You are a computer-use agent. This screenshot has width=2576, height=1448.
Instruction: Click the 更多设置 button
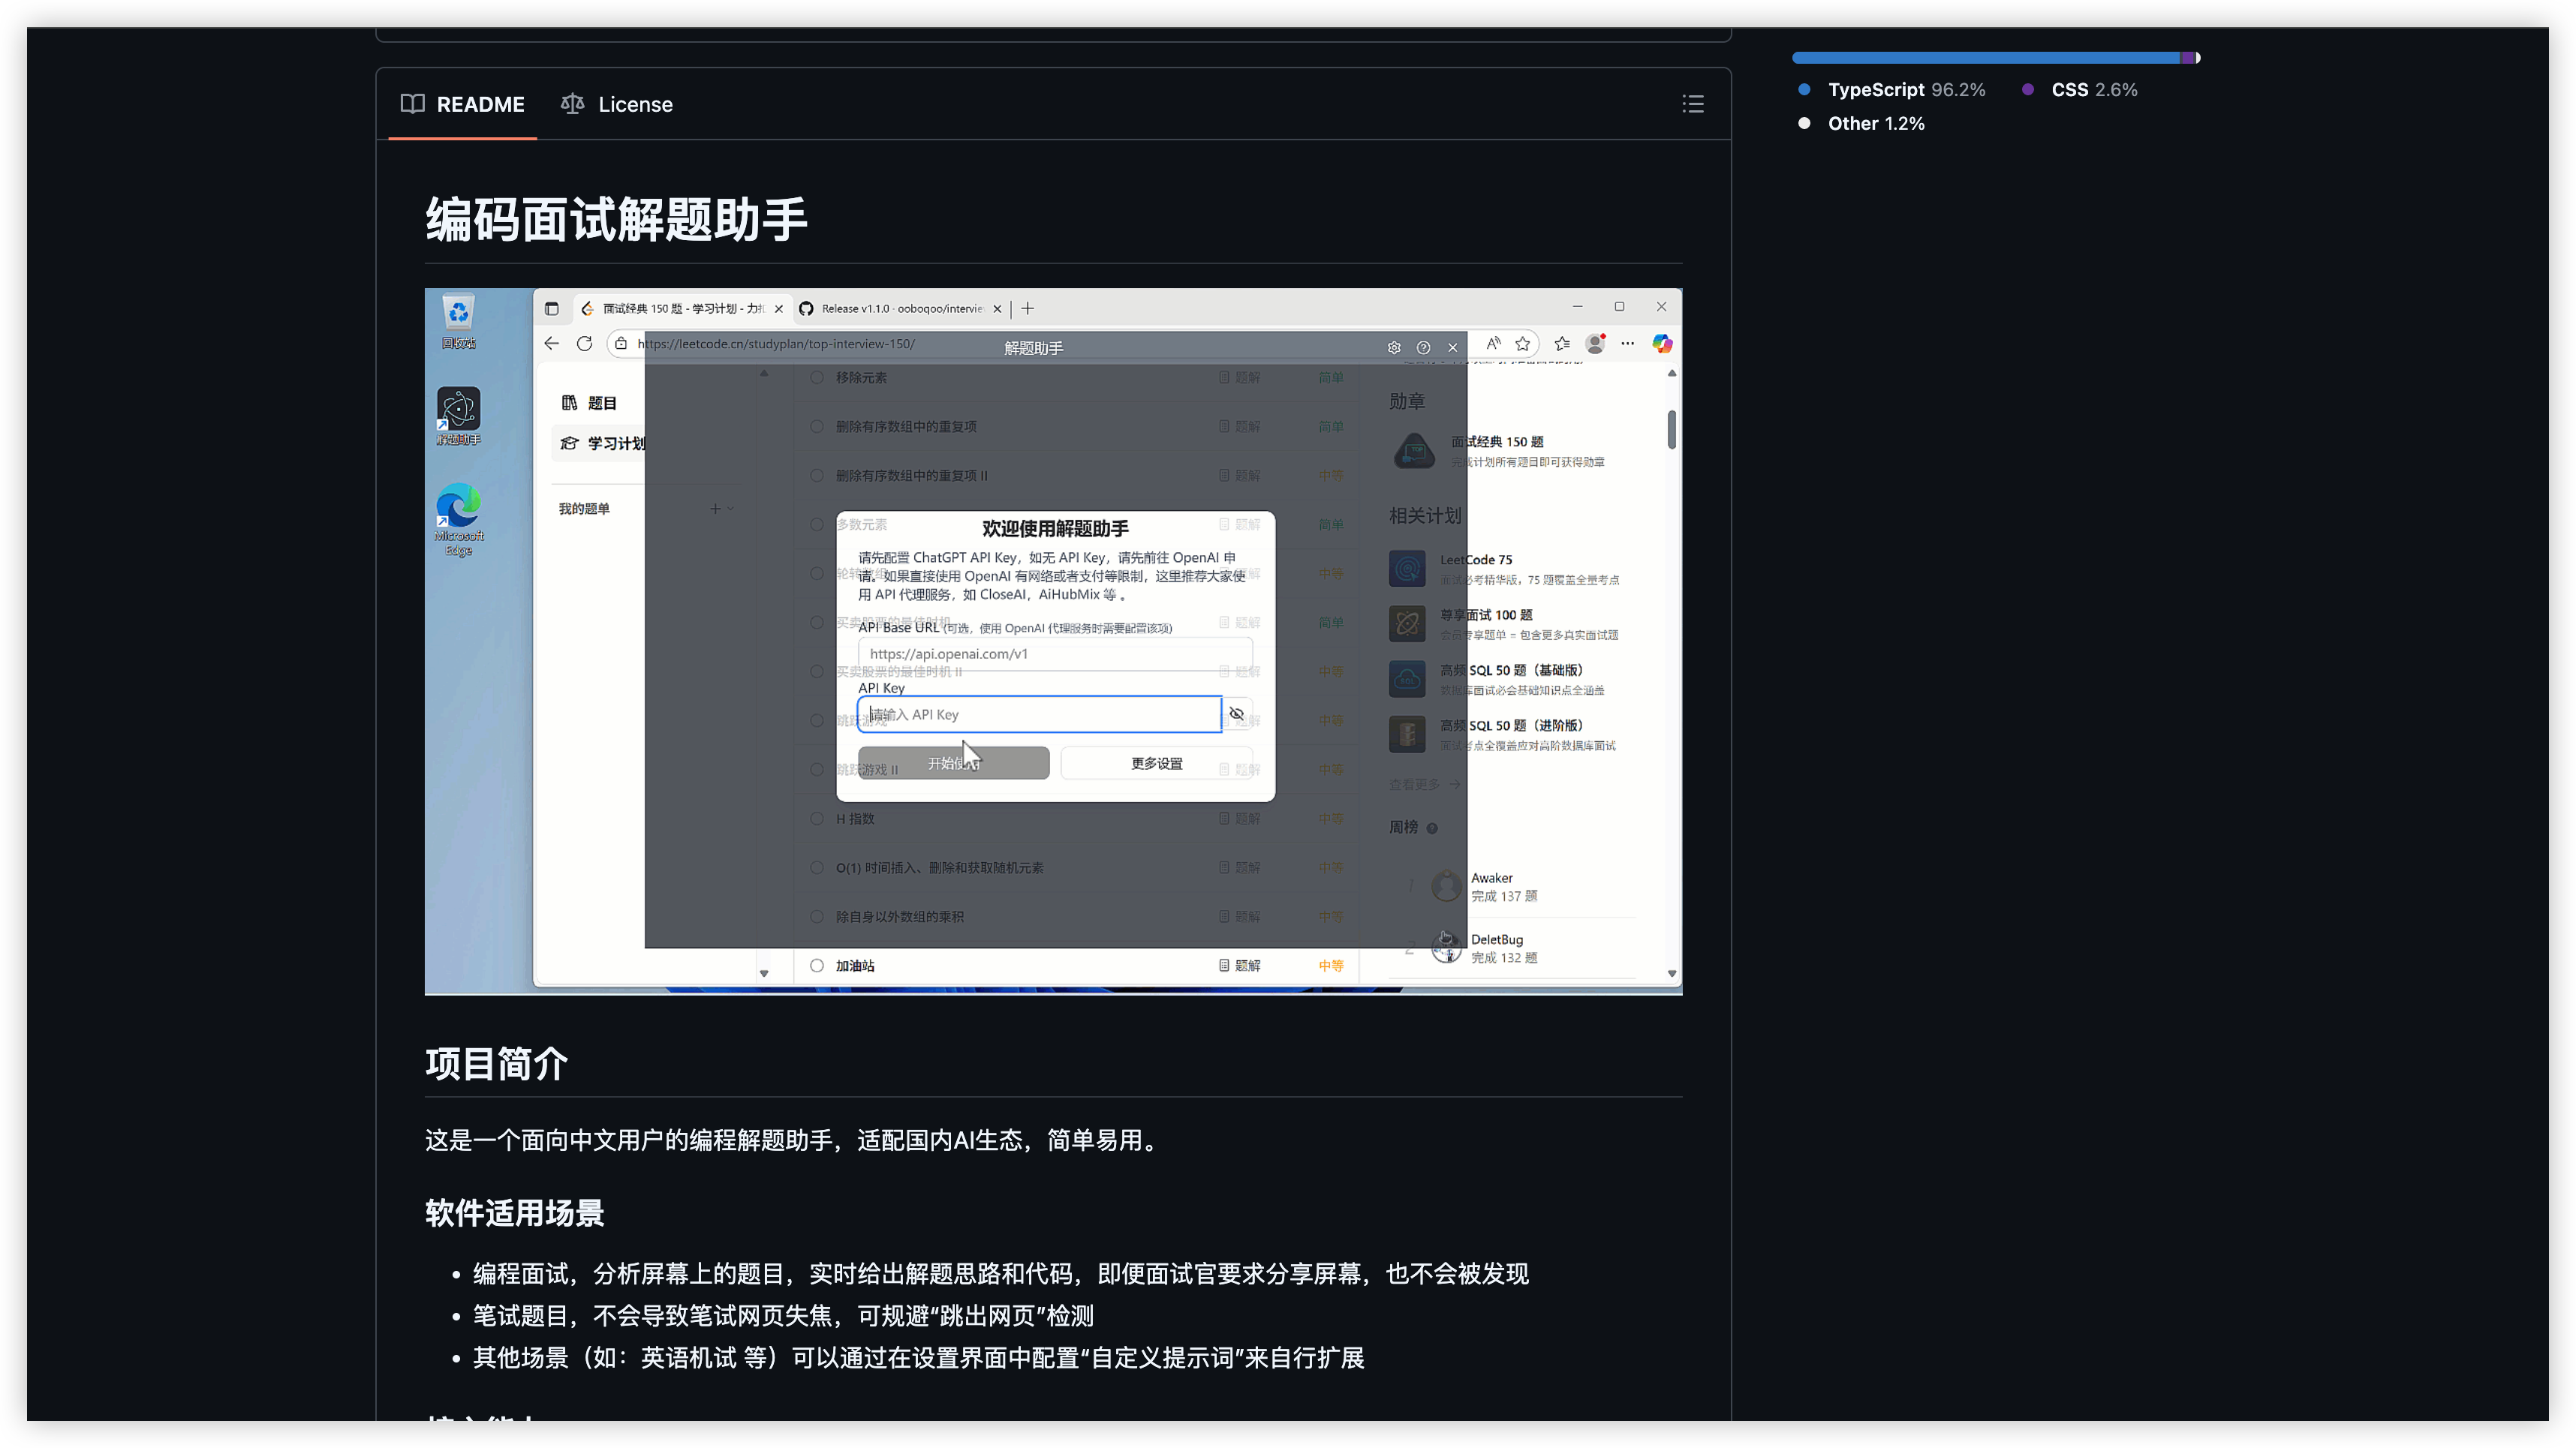1156,764
